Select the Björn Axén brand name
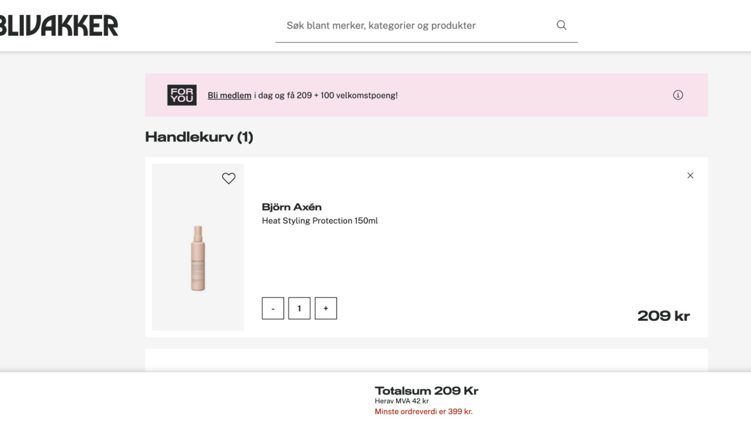The image size is (751, 427). 292,207
